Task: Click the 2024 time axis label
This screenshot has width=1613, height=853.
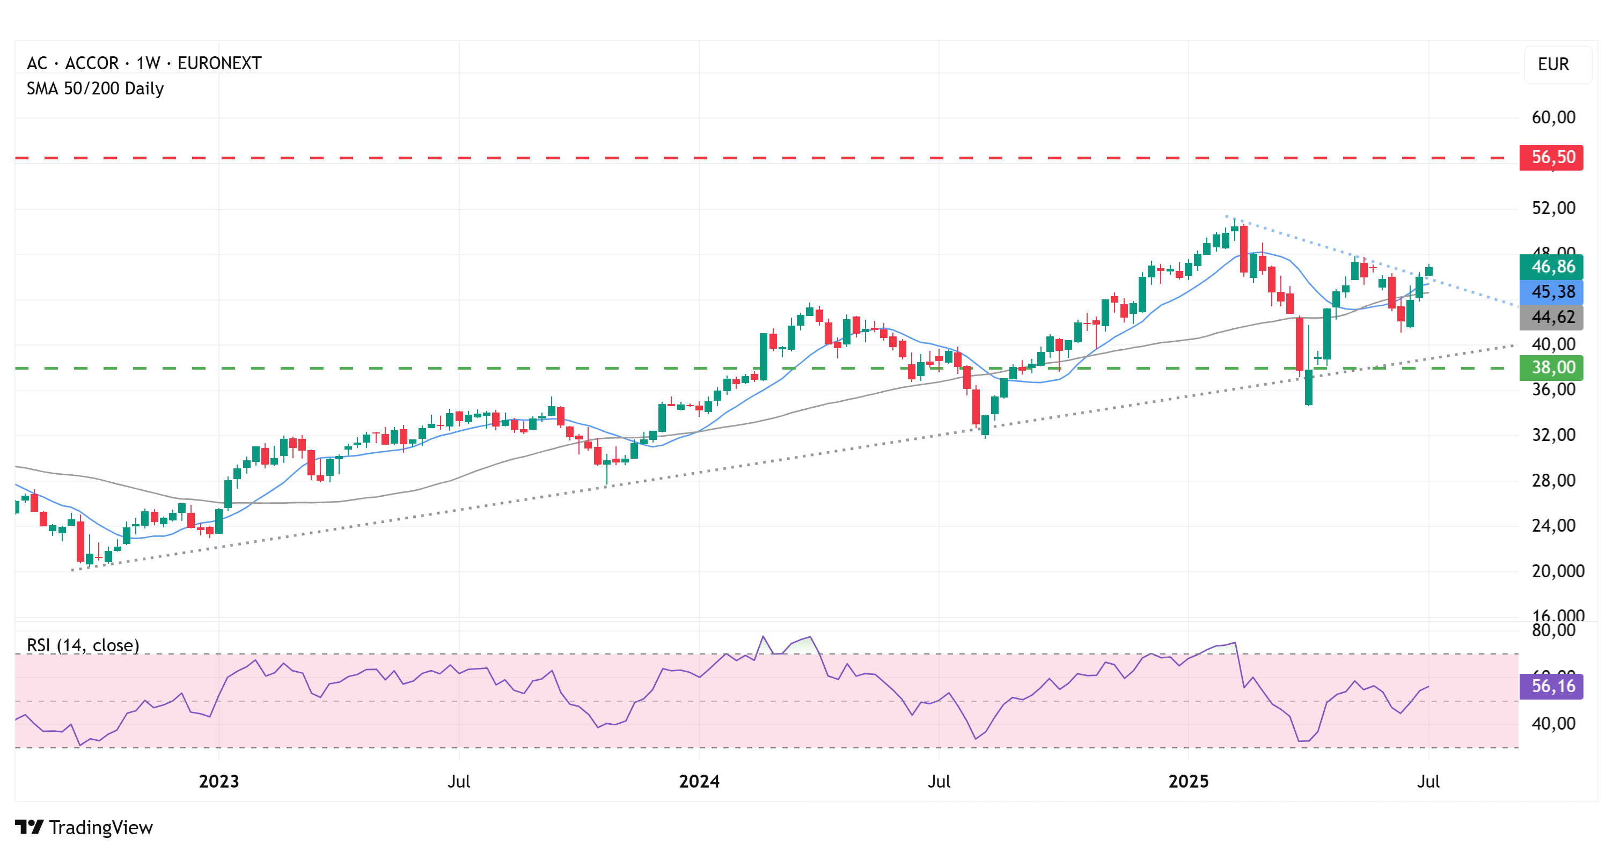Action: point(699,781)
